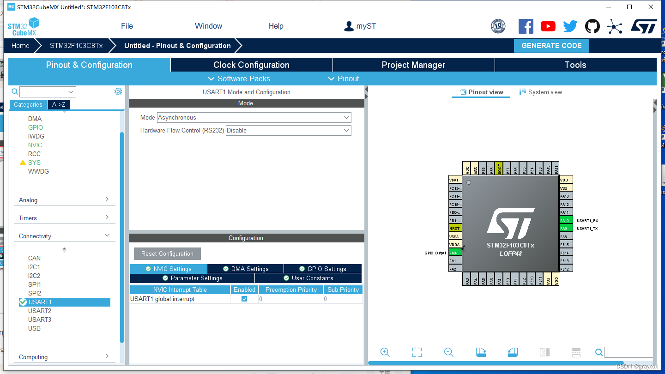Switch to the Tools tab
The image size is (665, 374).
pos(575,65)
